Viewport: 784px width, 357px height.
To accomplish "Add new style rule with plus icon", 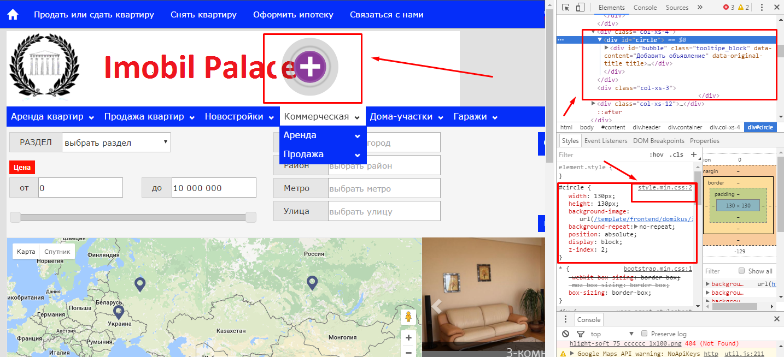I will click(694, 154).
